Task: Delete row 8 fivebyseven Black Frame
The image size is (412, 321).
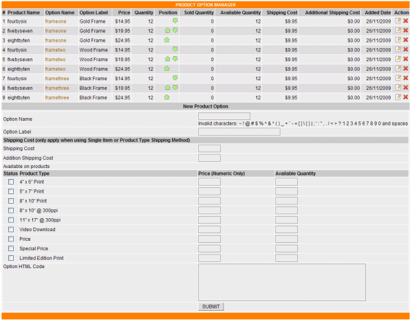Action: [406, 88]
